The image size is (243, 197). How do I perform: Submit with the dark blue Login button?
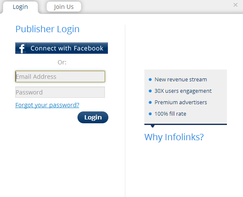(93, 117)
